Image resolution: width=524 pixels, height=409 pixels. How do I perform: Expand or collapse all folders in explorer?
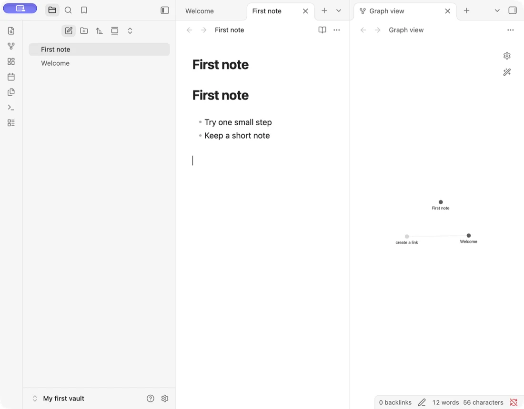[130, 31]
